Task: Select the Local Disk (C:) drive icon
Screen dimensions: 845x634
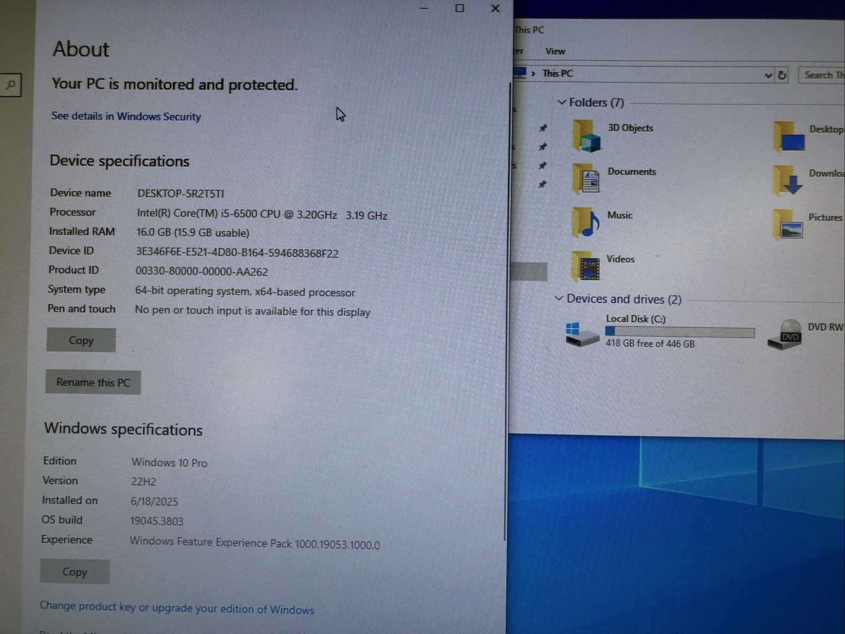Action: (x=582, y=334)
